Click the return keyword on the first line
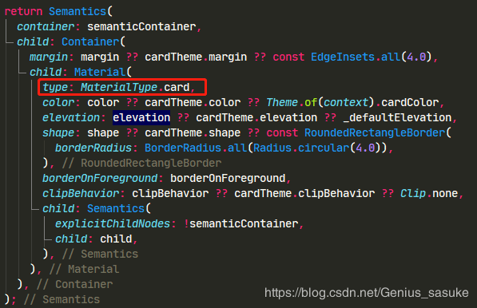The height and width of the screenshot is (308, 477). pos(23,11)
